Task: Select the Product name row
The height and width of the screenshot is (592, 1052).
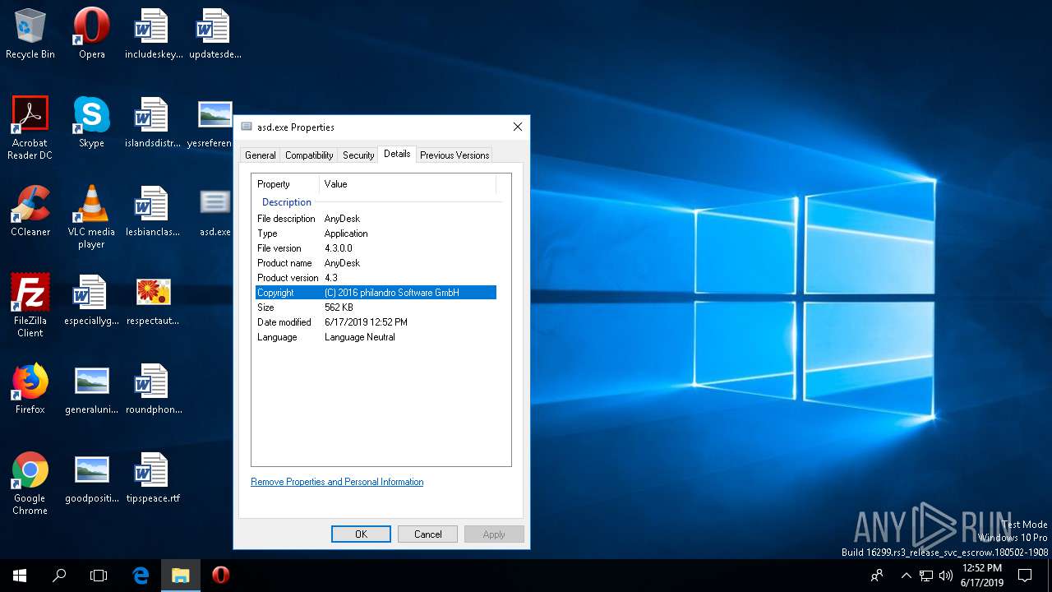Action: pos(376,263)
